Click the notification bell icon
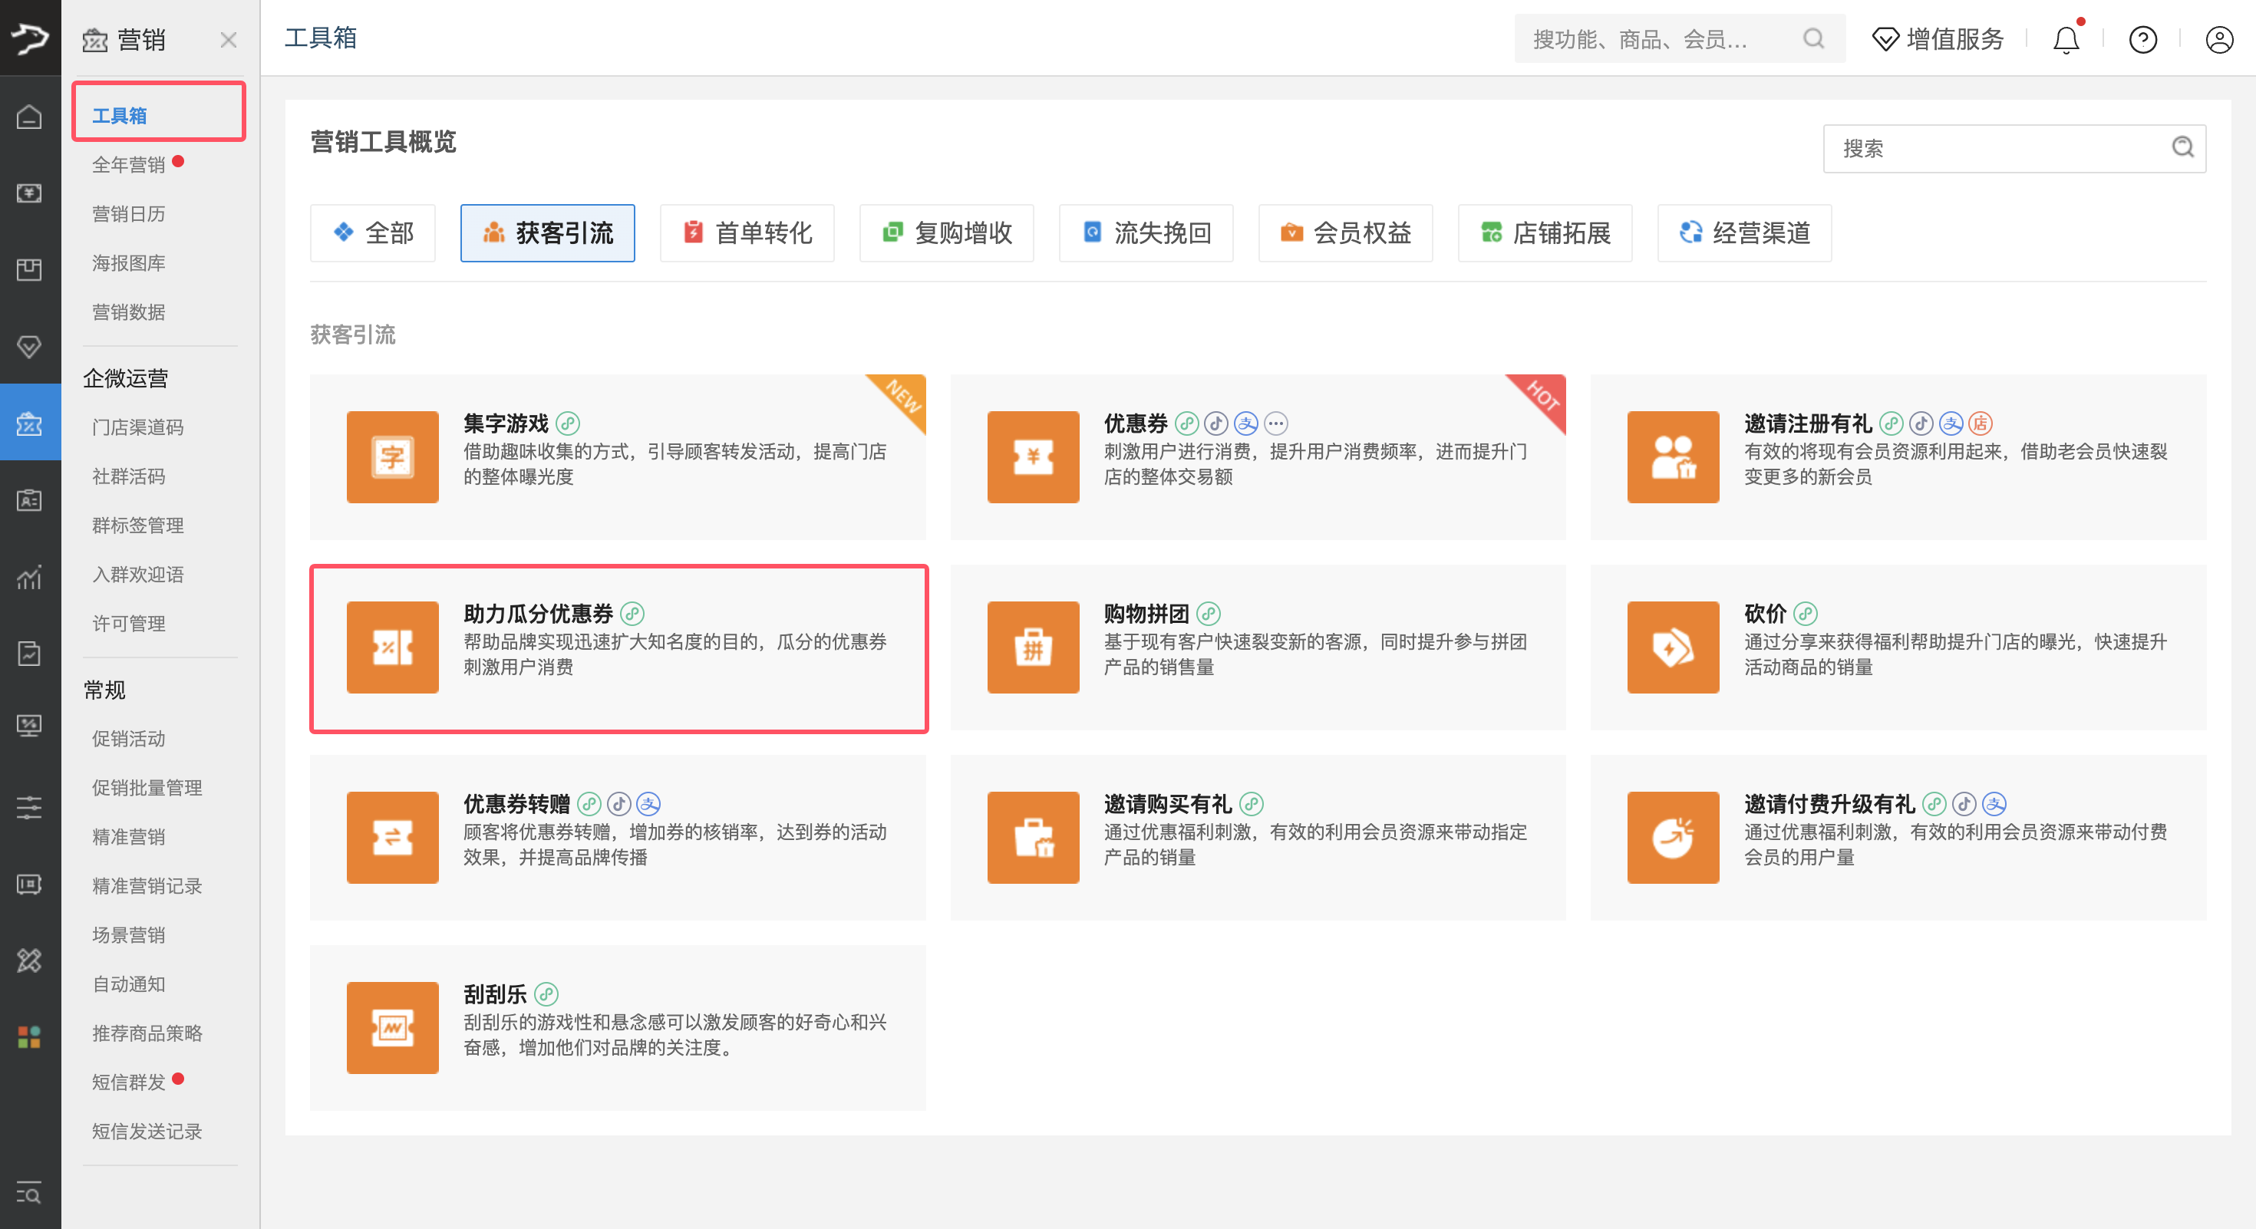The height and width of the screenshot is (1229, 2256). (x=2065, y=39)
